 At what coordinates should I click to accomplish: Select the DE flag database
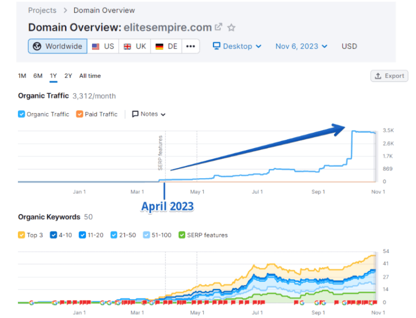166,46
